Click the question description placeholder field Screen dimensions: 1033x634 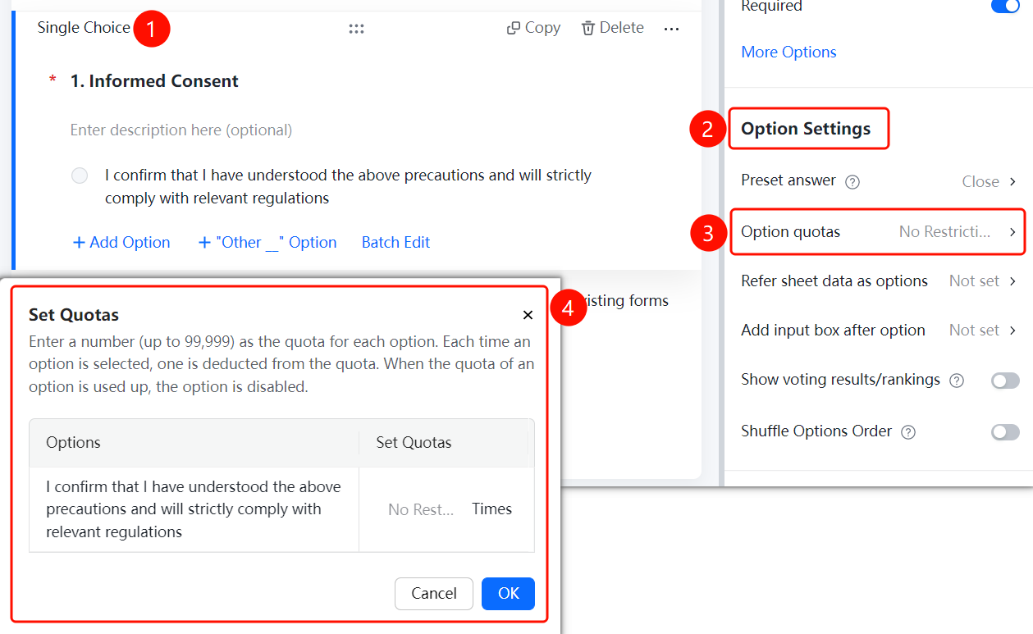coord(181,130)
